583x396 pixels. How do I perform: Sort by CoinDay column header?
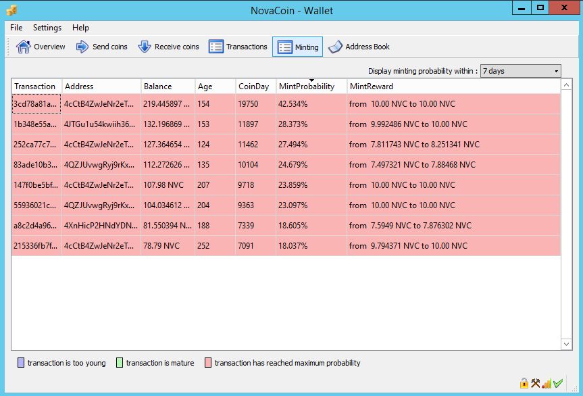(x=255, y=86)
